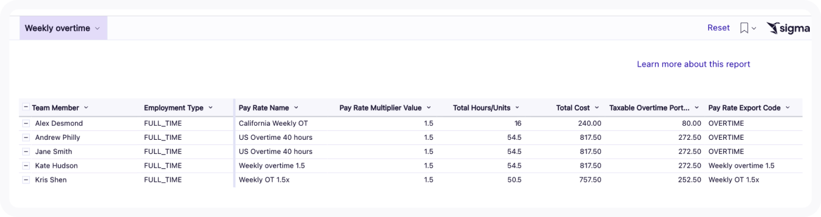Select Andrew Philly's US Overtime 40 hours cell
This screenshot has height=217, width=821.
tap(276, 137)
